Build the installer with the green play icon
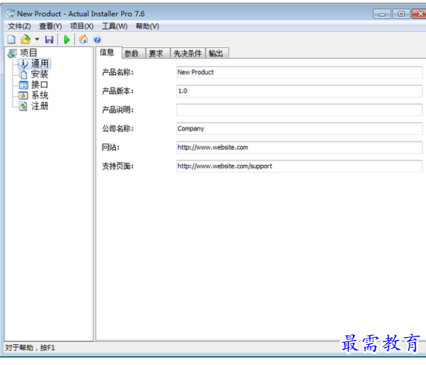This screenshot has width=426, height=365. (x=67, y=40)
